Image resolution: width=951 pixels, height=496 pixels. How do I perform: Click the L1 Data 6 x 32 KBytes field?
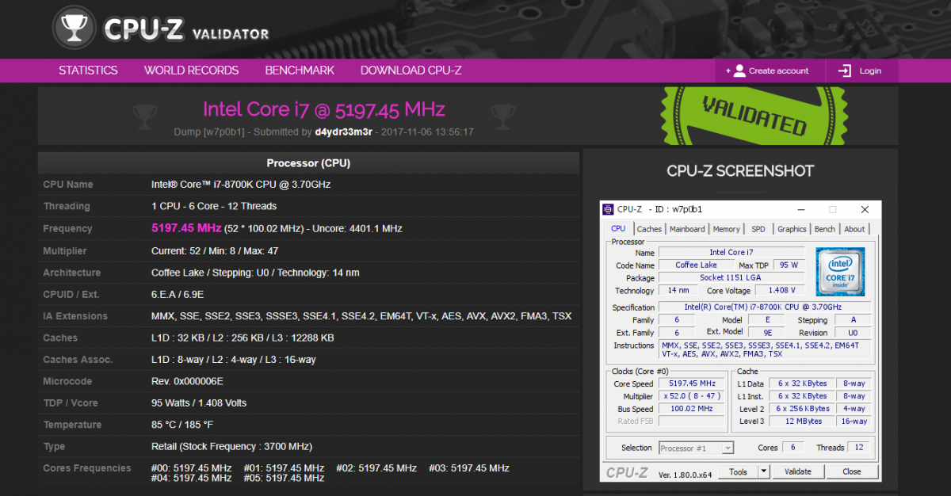click(803, 383)
